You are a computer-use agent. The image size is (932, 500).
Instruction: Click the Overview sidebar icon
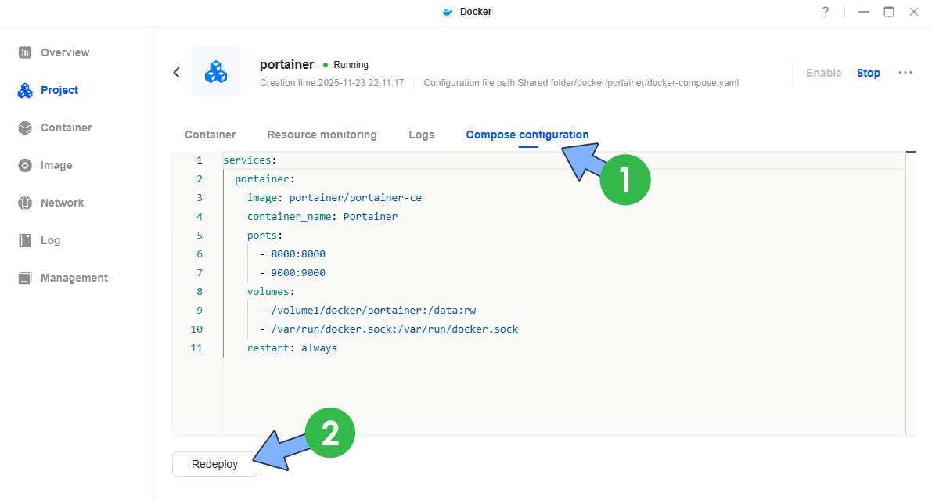[25, 52]
